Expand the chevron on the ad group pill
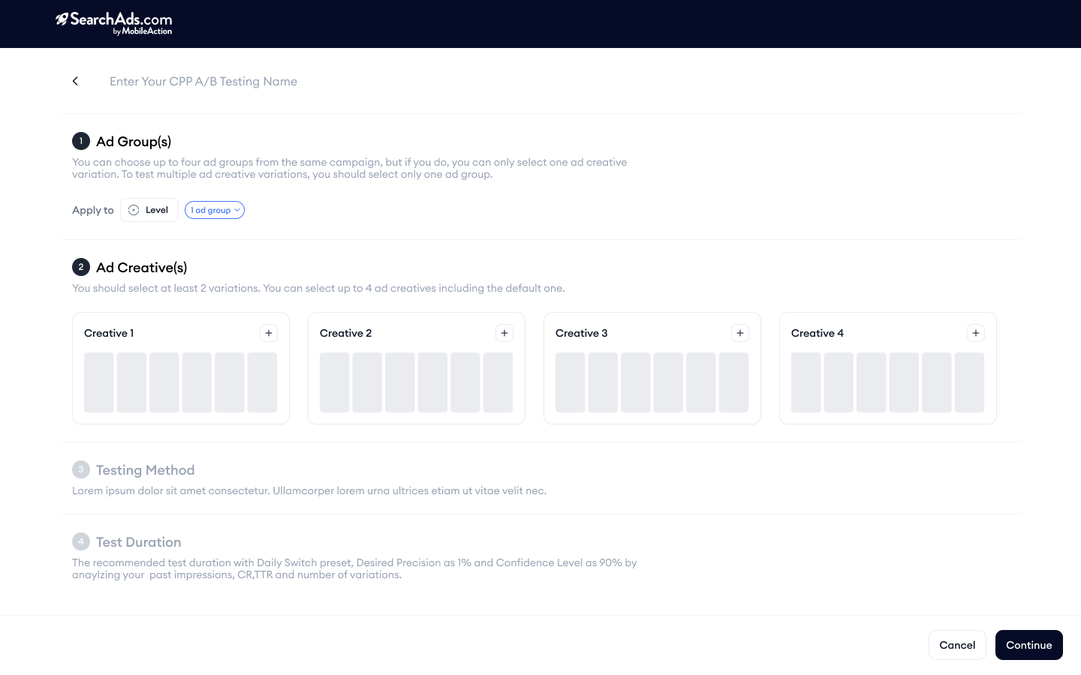 [x=236, y=210]
